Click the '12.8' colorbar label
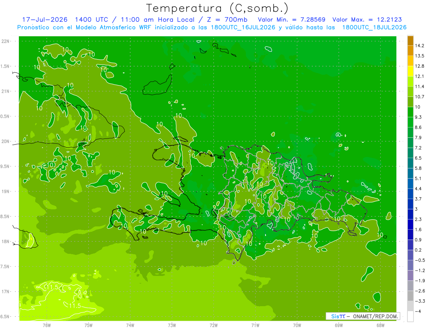The height and width of the screenshot is (330, 427). coord(420,66)
